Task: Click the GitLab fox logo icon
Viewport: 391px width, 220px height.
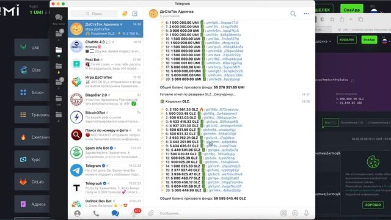Action: [x=23, y=182]
